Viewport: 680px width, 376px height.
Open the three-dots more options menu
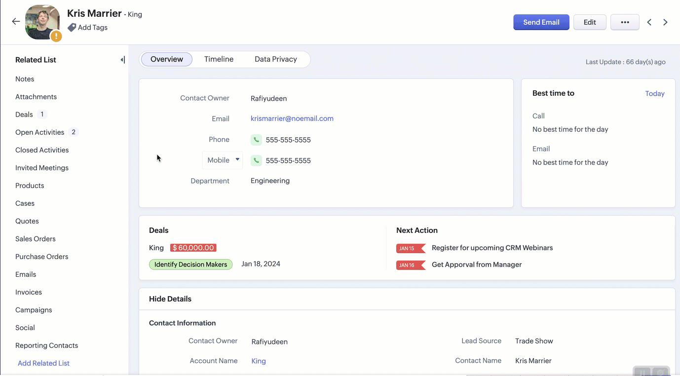(x=625, y=22)
